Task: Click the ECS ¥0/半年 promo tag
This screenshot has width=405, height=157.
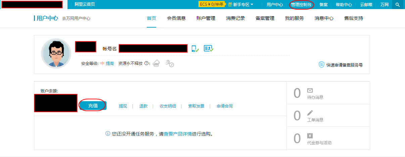Action: click(x=212, y=4)
